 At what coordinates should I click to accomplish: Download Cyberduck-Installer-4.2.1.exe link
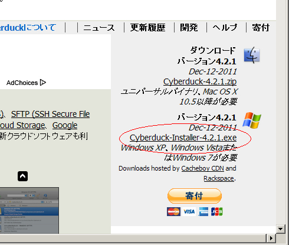pyautogui.click(x=183, y=138)
